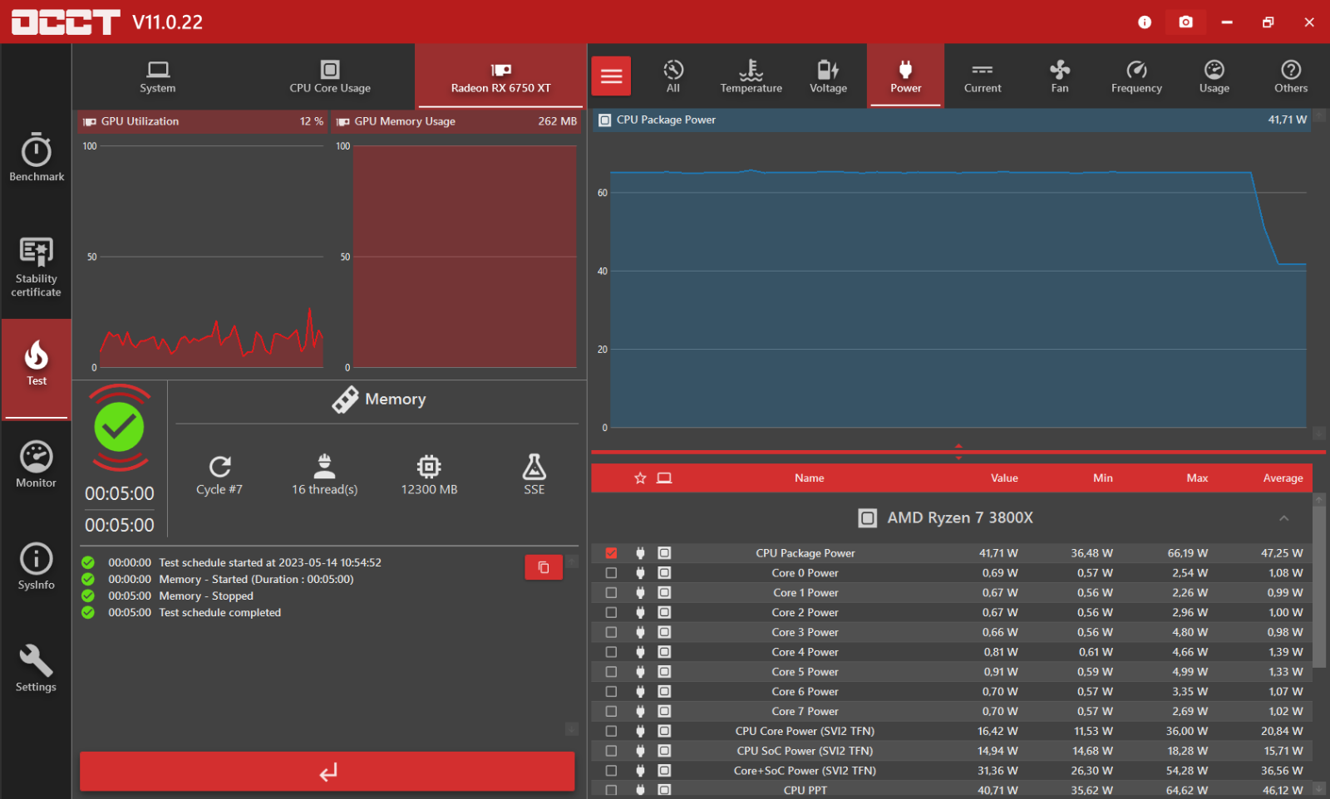Click the CPU Package Power graph header
This screenshot has height=799, width=1330.
click(x=953, y=120)
